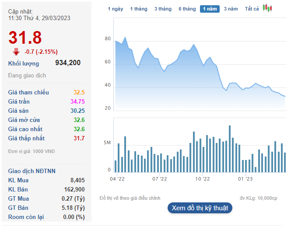Click the 'Giá sàn' value 30.25

[x=77, y=111]
